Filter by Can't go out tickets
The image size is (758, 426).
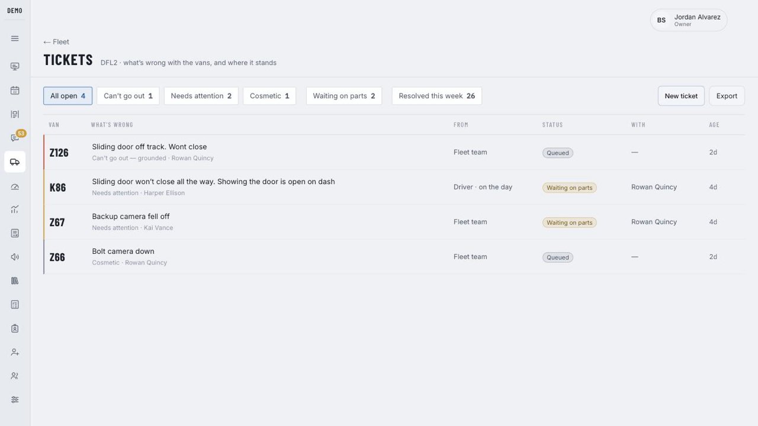128,96
